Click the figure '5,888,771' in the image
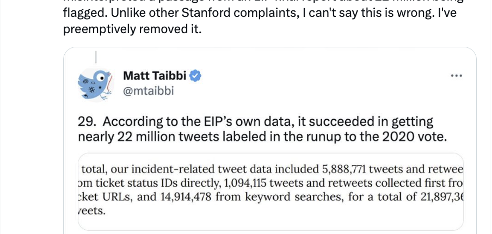This screenshot has height=234, width=492. (343, 169)
